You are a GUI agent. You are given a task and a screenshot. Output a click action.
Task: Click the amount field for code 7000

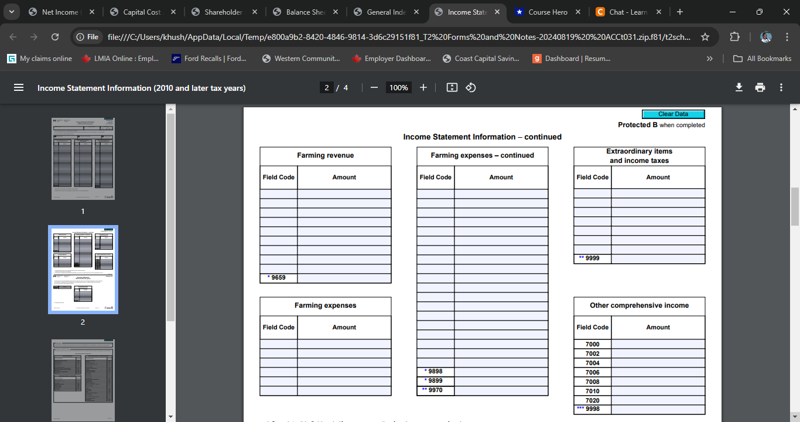click(x=658, y=344)
